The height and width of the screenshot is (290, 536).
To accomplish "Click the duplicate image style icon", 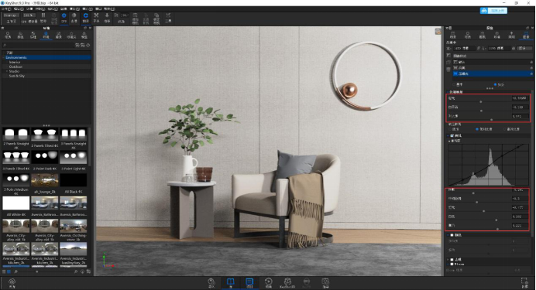I will coord(448,63).
